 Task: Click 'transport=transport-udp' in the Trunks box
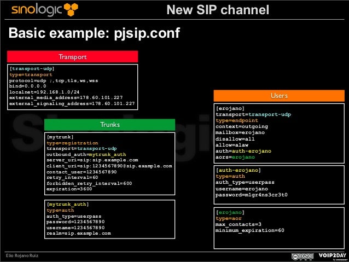(x=82, y=148)
